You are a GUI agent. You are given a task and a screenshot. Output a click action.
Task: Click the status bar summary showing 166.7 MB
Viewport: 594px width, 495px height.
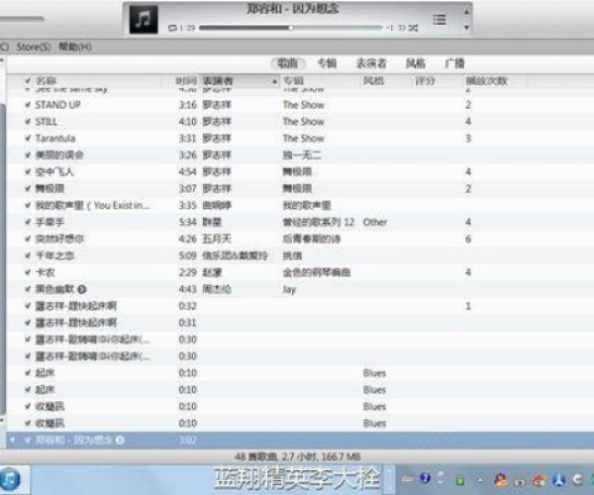[x=297, y=456]
